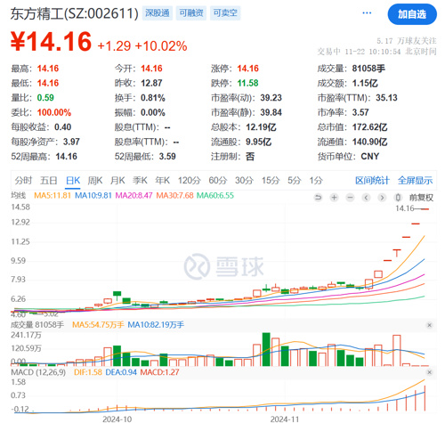Click the stock title 东方精工(SZ:002611)
This screenshot has width=445, height=423.
(x=75, y=13)
